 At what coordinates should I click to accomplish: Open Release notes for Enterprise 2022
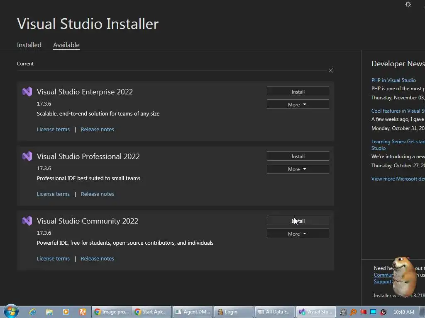click(x=97, y=129)
